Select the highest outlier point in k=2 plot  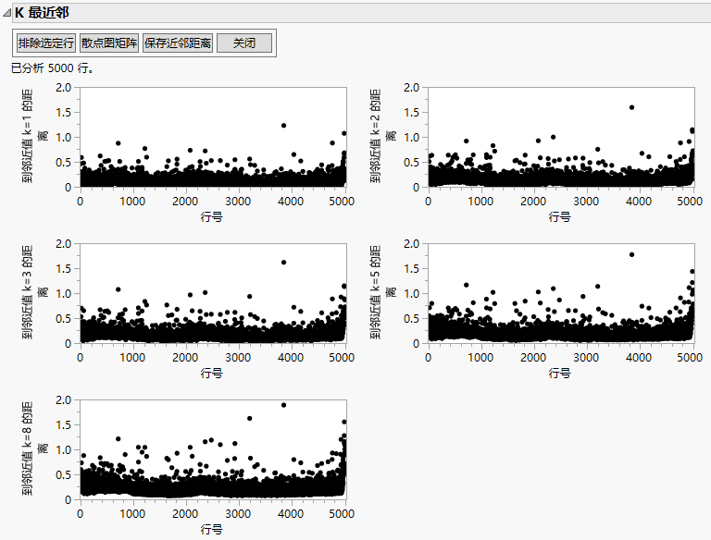click(x=631, y=107)
